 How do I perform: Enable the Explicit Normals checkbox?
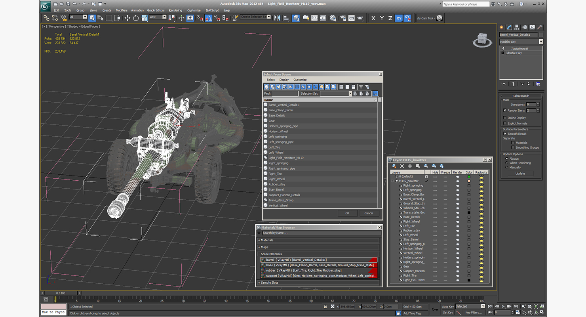click(x=505, y=123)
